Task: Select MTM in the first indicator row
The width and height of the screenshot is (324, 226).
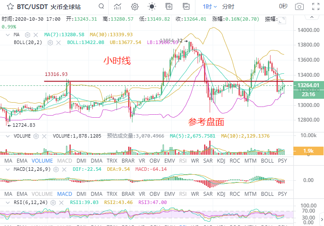Action: pos(250,161)
